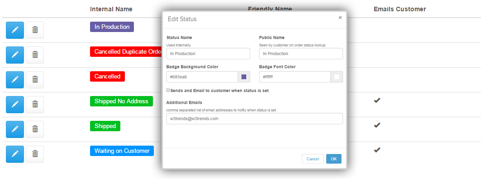Click the Waiting on Customer badge
The width and height of the screenshot is (485, 179).
[x=122, y=151]
